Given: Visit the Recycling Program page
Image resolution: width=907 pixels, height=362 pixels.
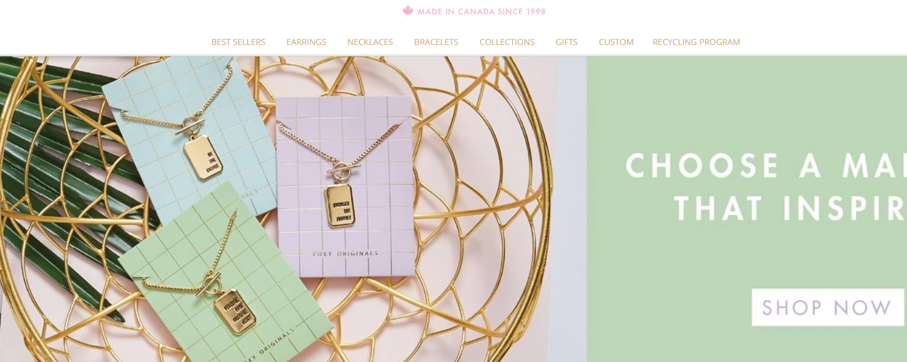Looking at the screenshot, I should click(x=696, y=42).
